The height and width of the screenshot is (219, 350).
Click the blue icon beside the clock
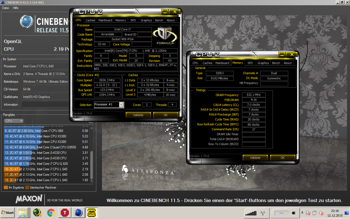pyautogui.click(x=347, y=213)
